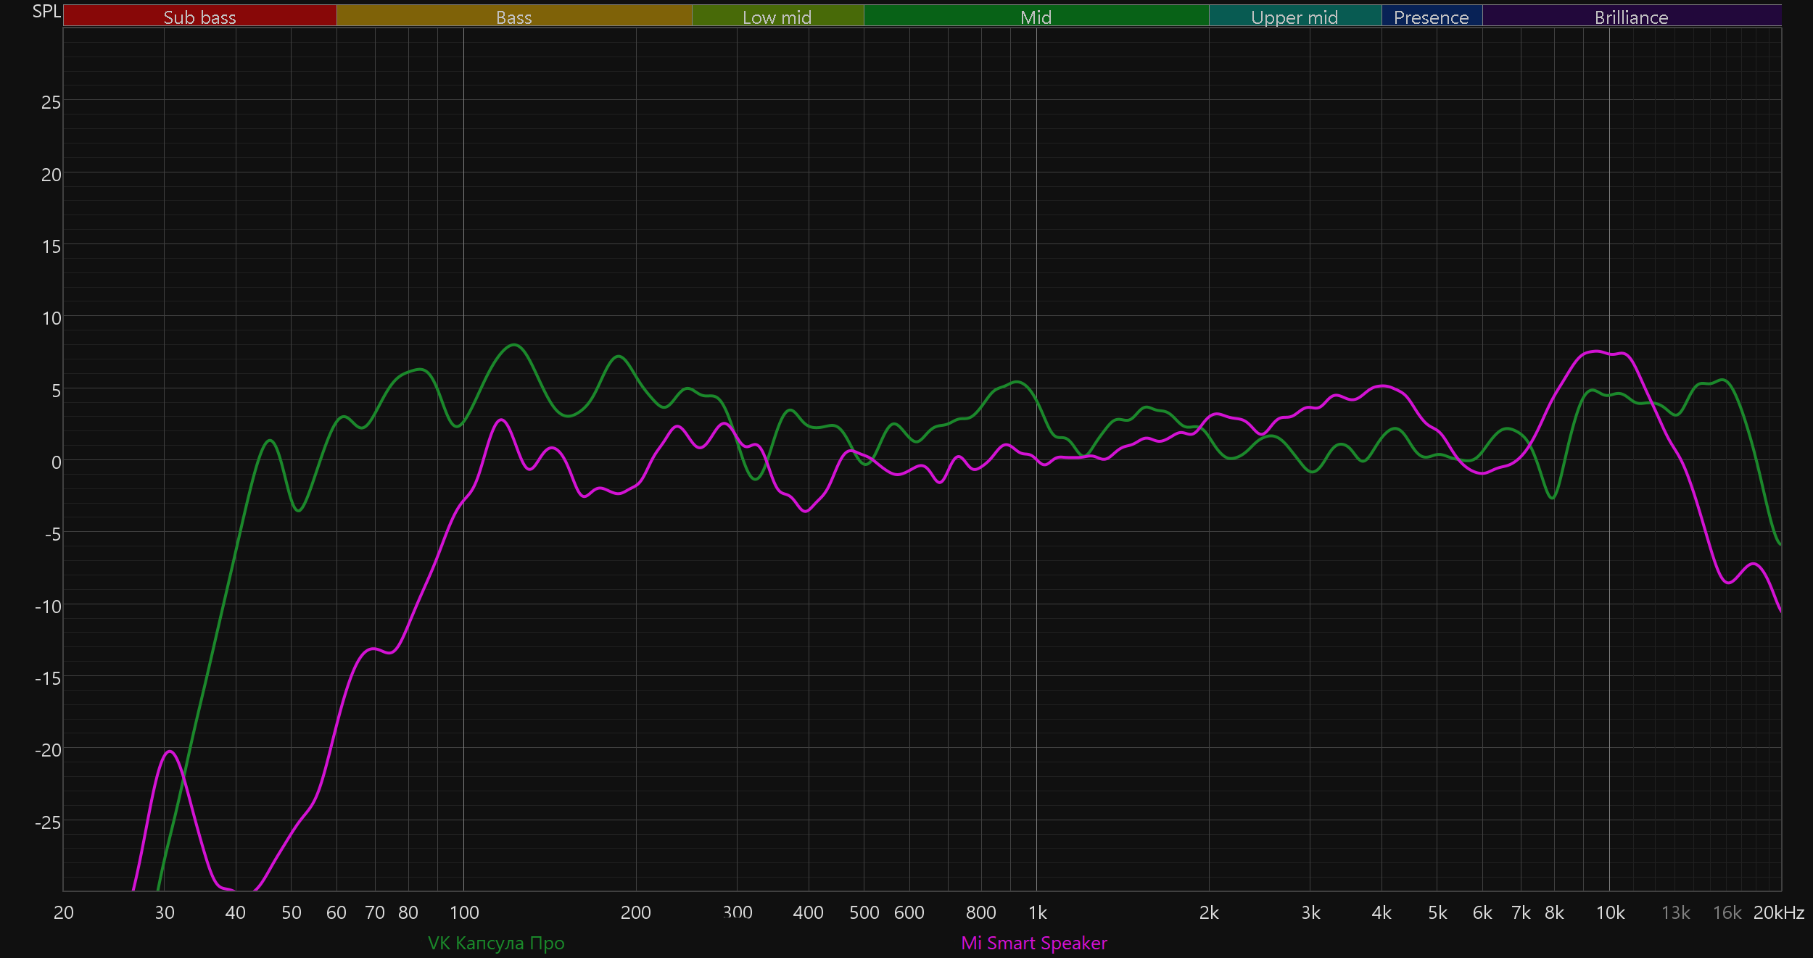Click the 0 dB level label
The height and width of the screenshot is (958, 1813).
tap(56, 462)
